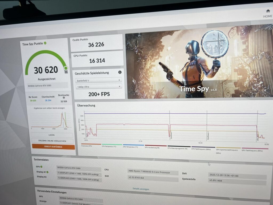Click the CPU test marker at the chart's end

[258, 139]
